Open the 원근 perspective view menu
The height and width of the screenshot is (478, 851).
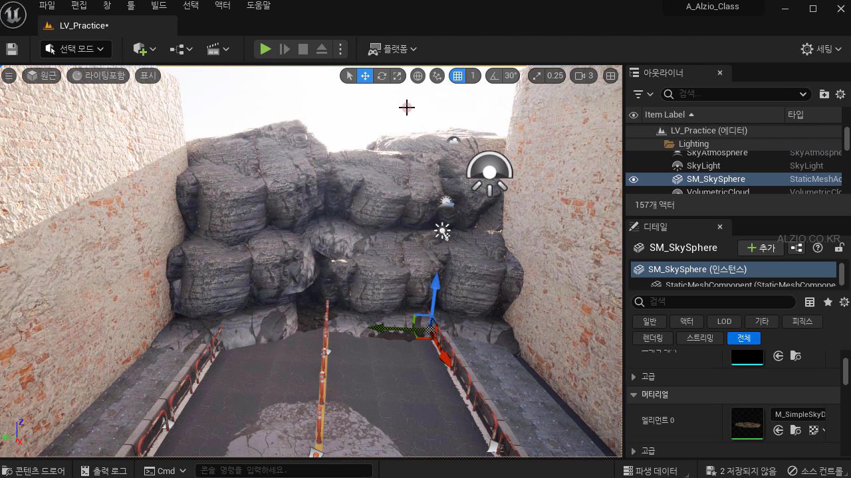tap(42, 76)
